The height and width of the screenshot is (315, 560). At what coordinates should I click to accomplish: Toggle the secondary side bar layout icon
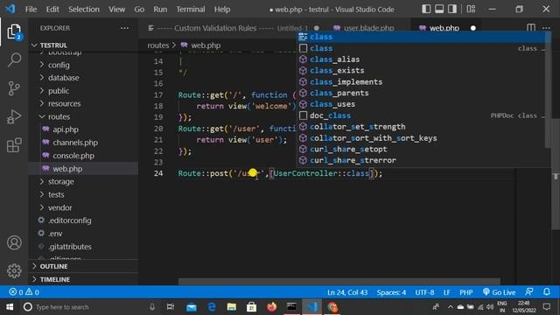click(452, 9)
